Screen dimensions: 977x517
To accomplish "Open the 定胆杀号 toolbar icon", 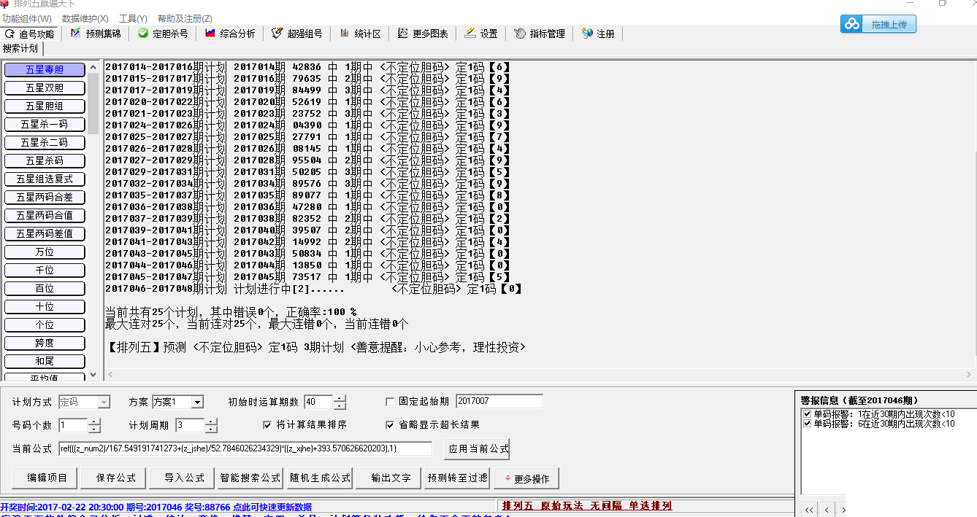I will (163, 34).
